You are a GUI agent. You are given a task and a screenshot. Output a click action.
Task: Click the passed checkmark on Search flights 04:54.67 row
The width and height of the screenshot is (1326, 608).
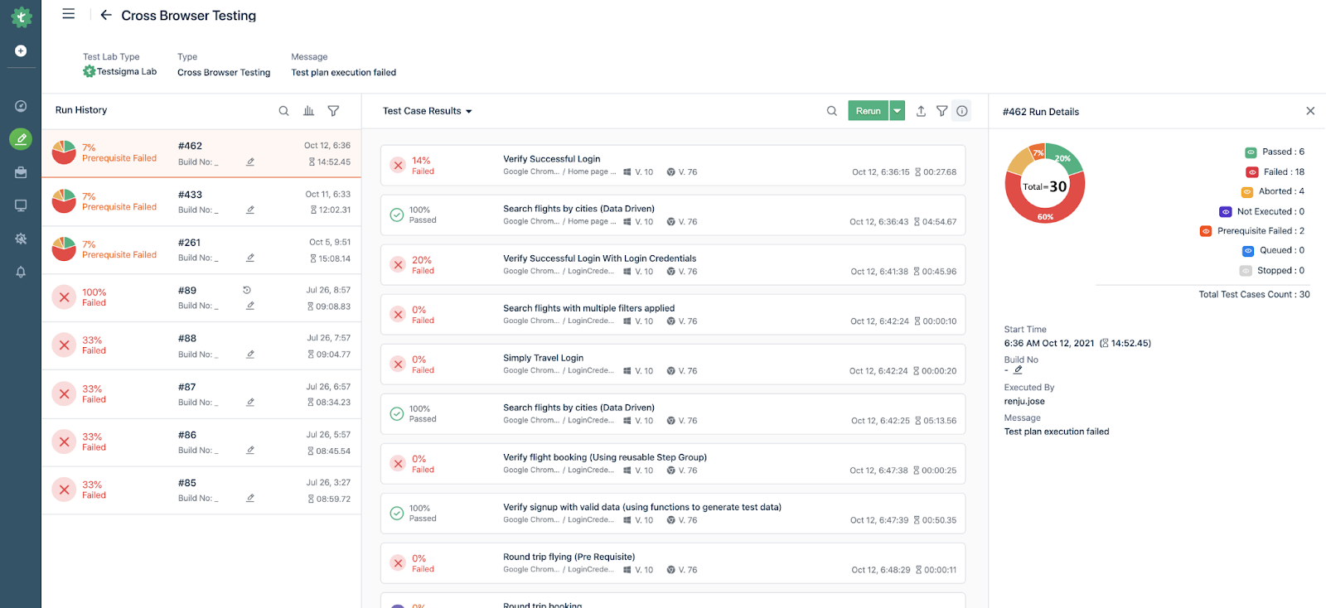point(397,215)
